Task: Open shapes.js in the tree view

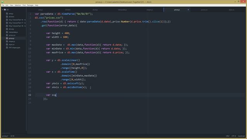Action: click(12, 41)
